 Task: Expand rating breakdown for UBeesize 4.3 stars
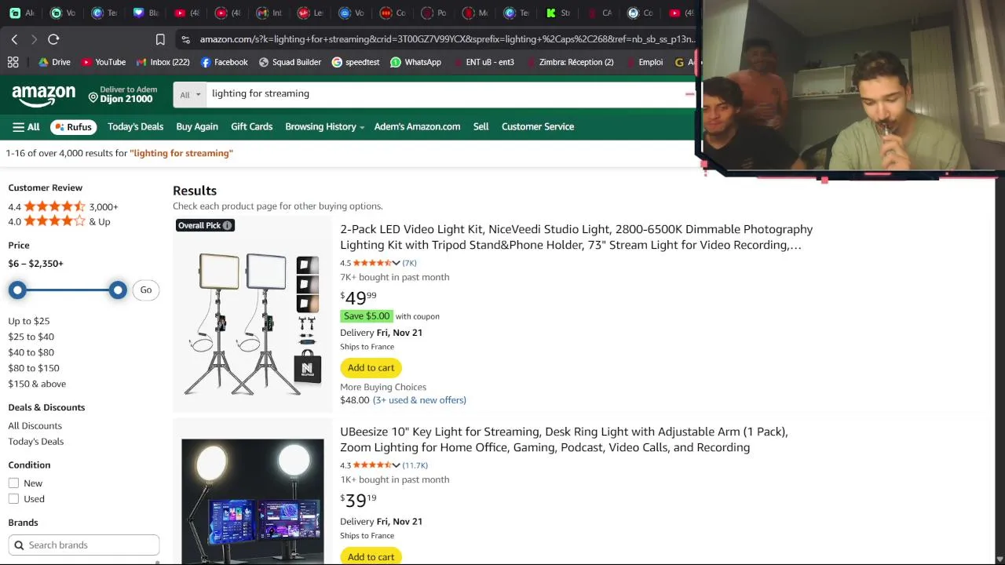pos(396,465)
